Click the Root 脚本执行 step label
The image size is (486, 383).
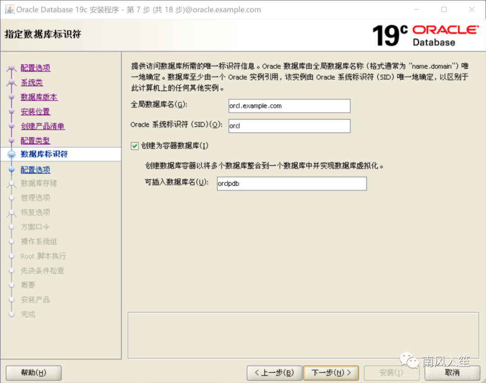43,256
